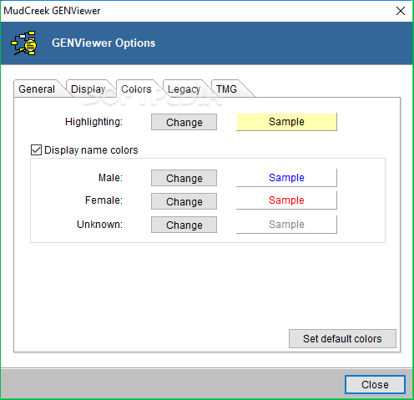Click the GENViewer tree logo icon
This screenshot has width=414, height=400.
[24, 43]
